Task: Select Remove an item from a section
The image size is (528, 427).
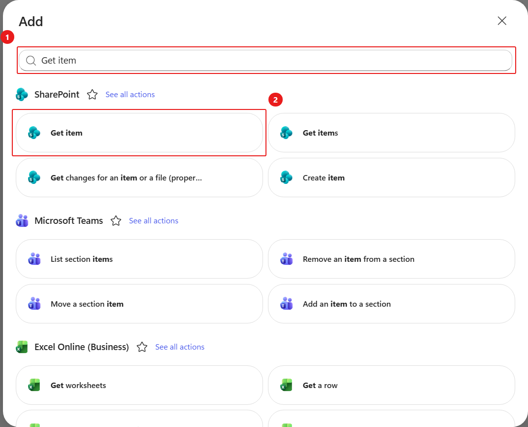Action: click(391, 259)
